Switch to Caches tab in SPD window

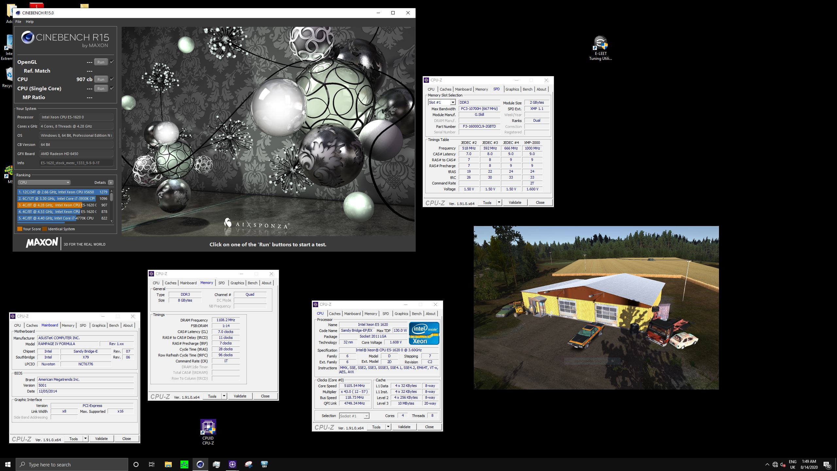(445, 89)
